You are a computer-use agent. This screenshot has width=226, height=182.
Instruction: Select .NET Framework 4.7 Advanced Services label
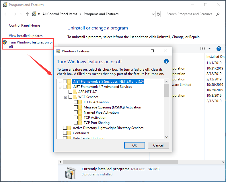pos(102,87)
